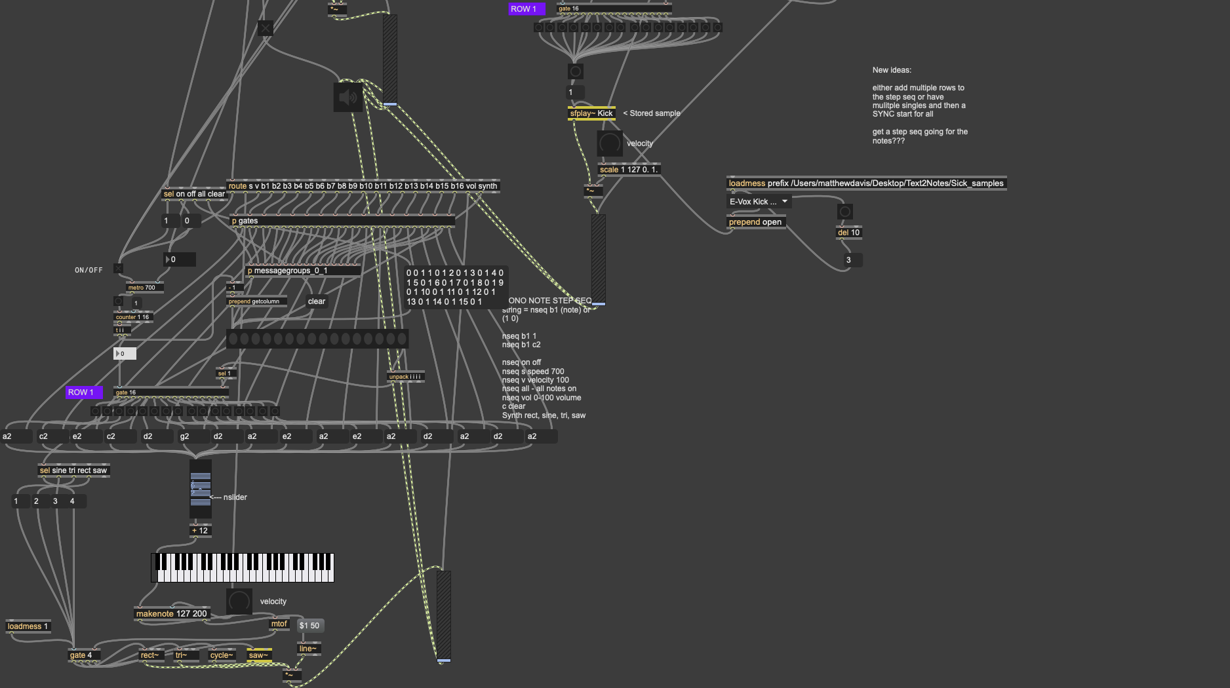Select the sfplay~ Kick object
This screenshot has height=688, width=1230.
[591, 113]
